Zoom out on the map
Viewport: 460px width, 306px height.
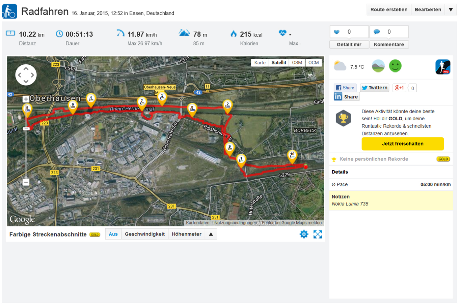tap(26, 182)
